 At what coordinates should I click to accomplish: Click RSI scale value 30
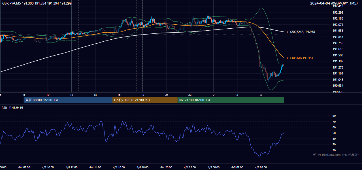coord(334,144)
